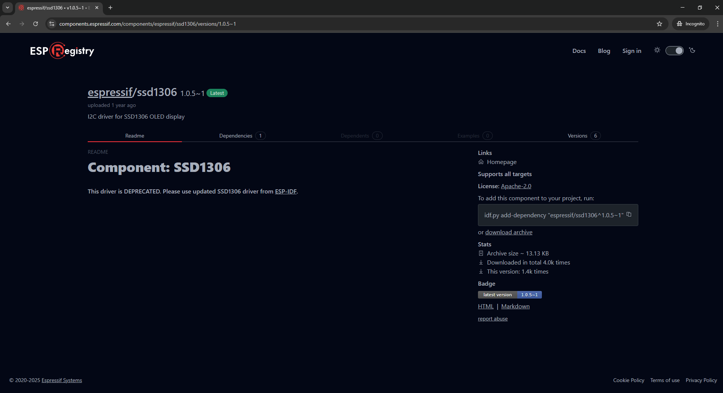Switch to the Examples tab
The image size is (723, 393).
click(475, 136)
